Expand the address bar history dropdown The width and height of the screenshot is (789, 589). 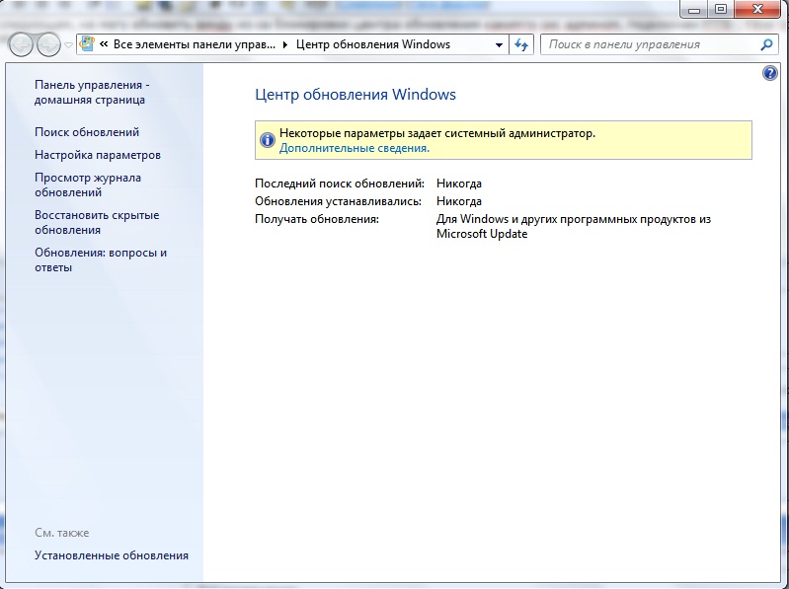[499, 44]
